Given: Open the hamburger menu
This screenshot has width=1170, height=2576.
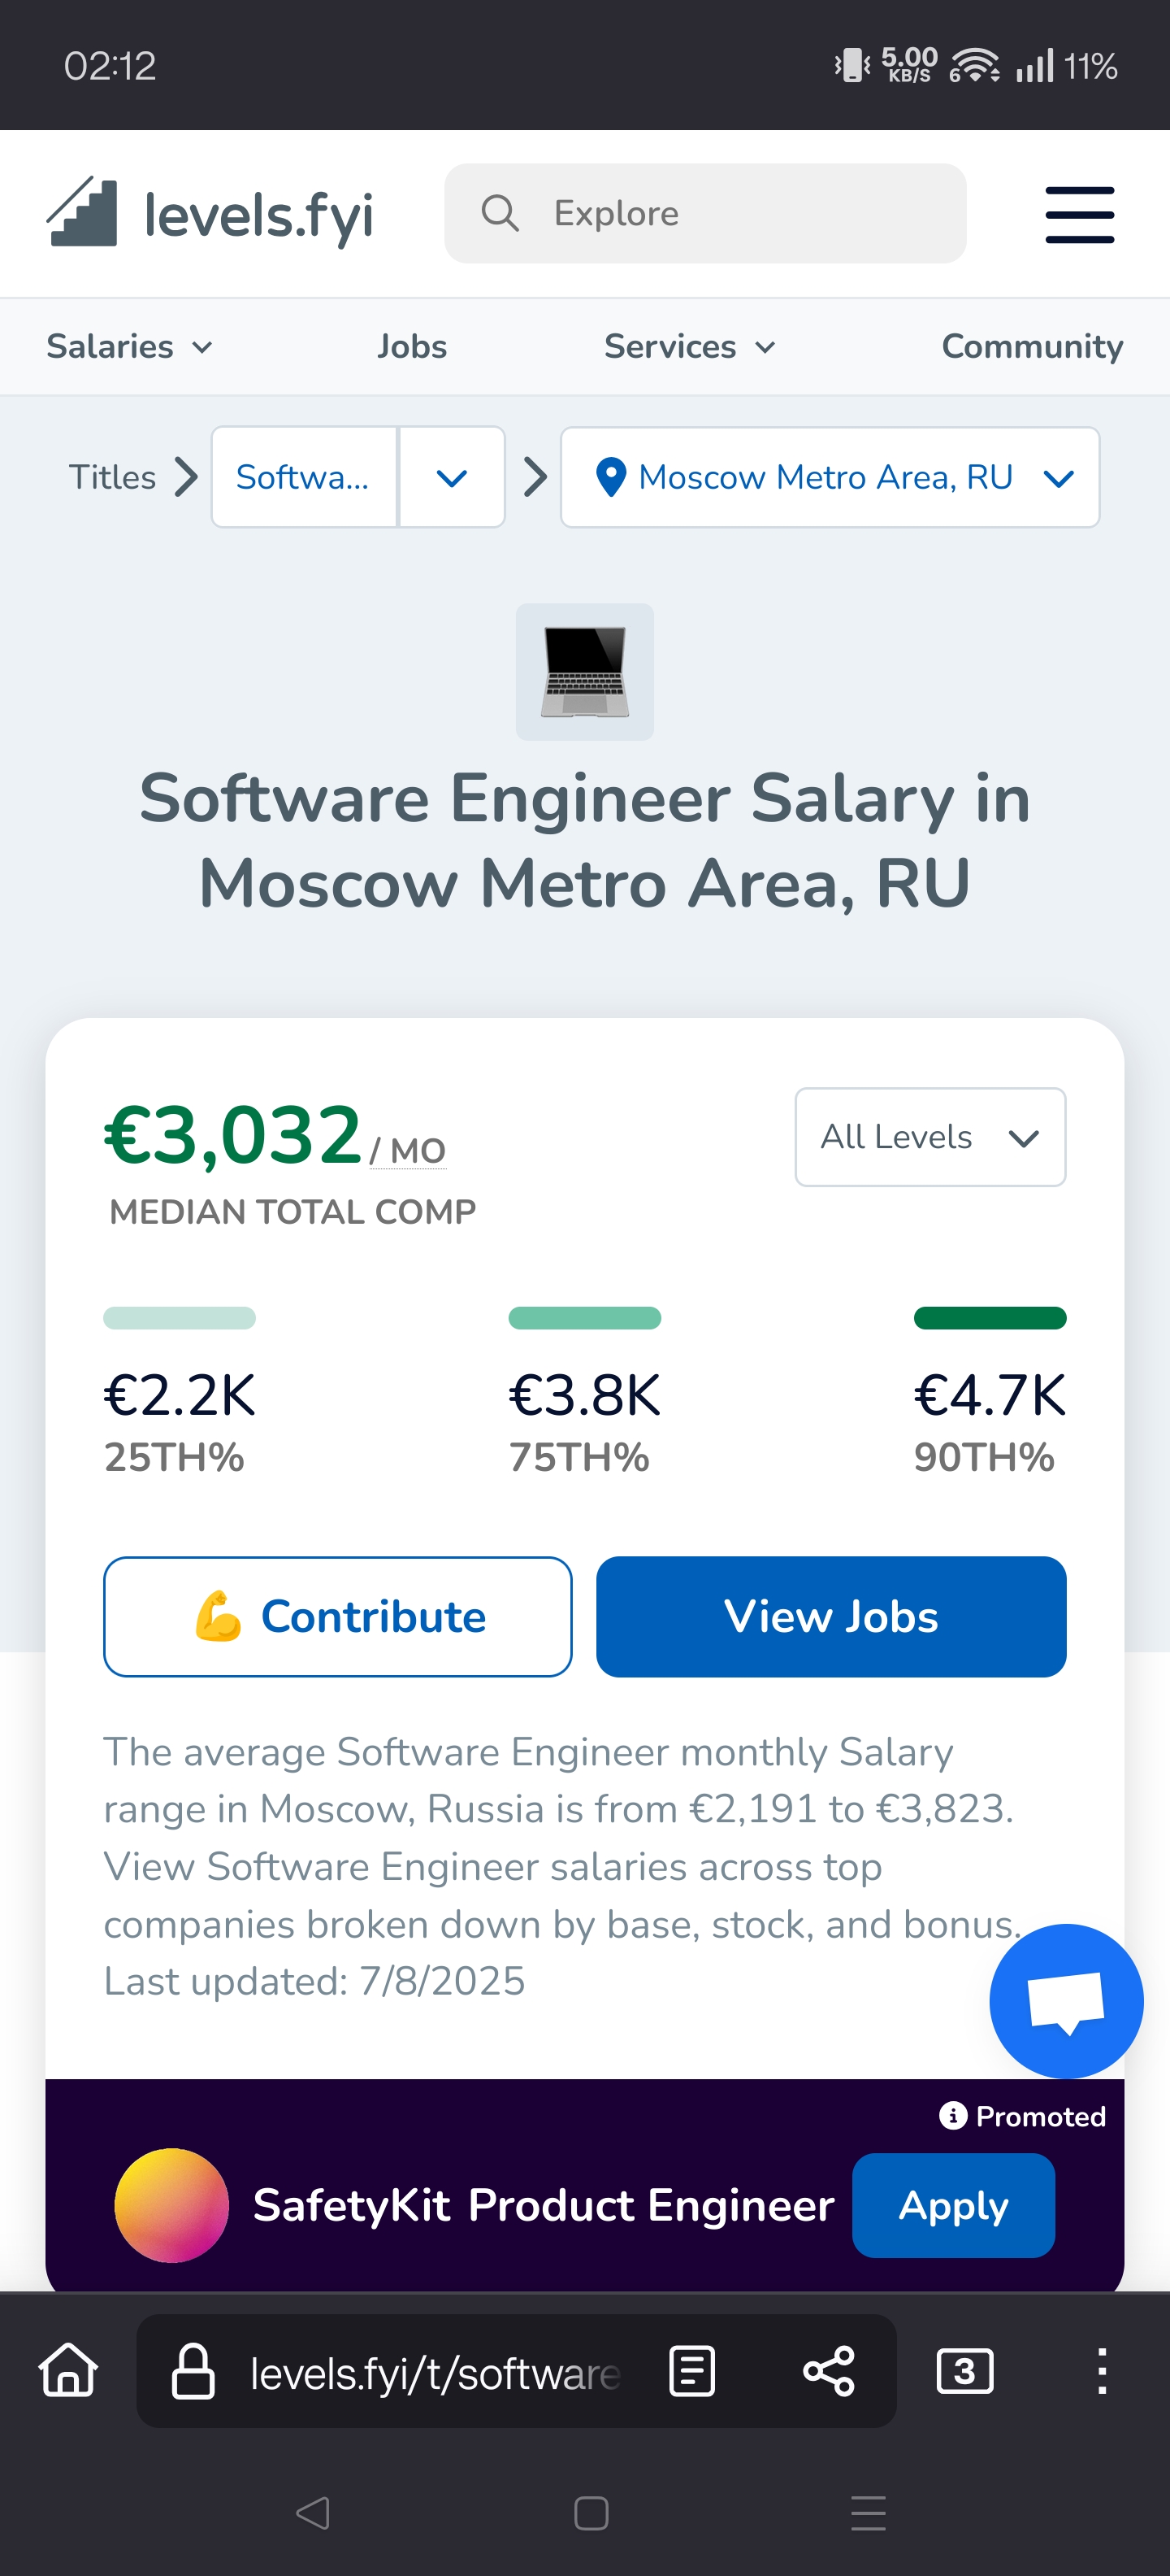Looking at the screenshot, I should point(1079,214).
